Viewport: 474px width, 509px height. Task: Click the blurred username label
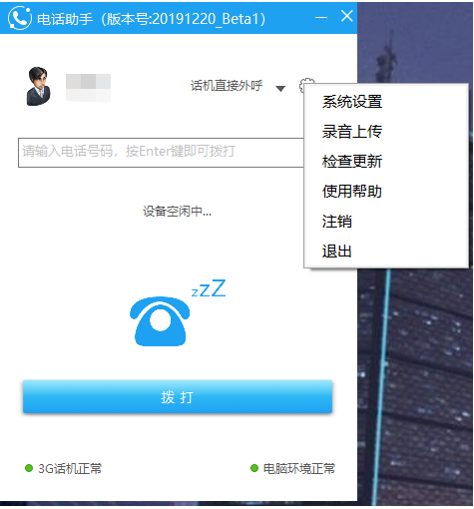point(88,88)
